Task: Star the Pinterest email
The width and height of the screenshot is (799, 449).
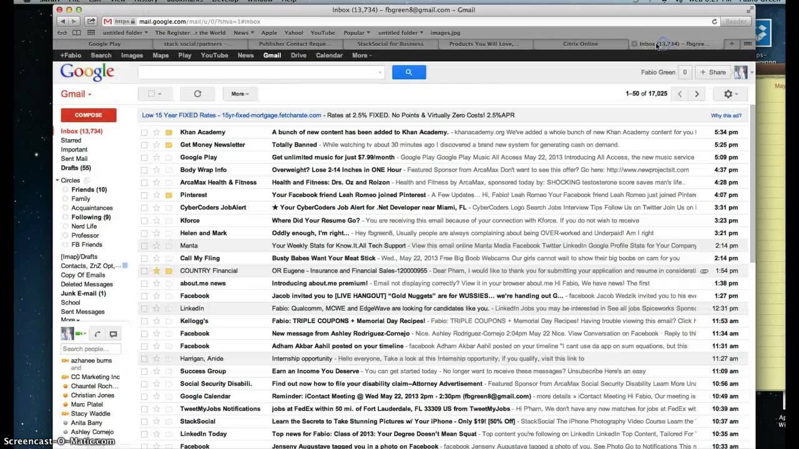Action: (x=156, y=195)
